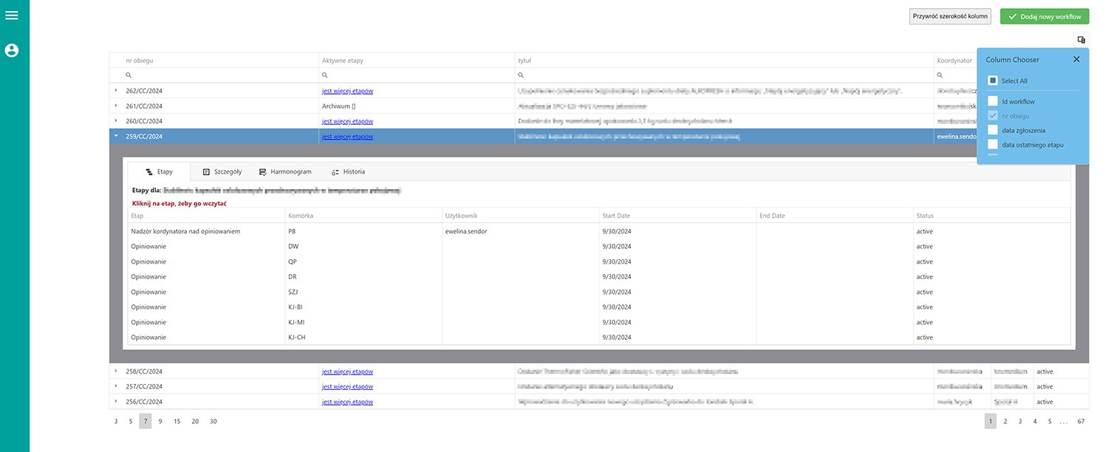The width and height of the screenshot is (1108, 452).
Task: Close the Column Chooser panel
Action: tap(1076, 59)
